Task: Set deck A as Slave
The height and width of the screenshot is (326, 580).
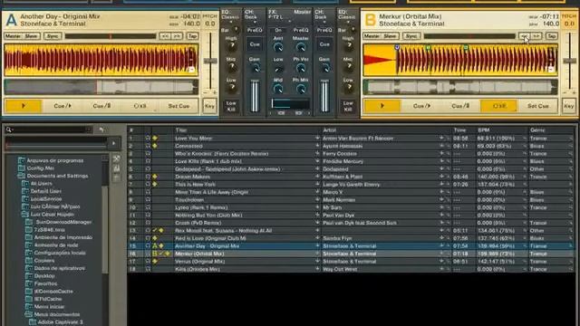Action: 32,36
